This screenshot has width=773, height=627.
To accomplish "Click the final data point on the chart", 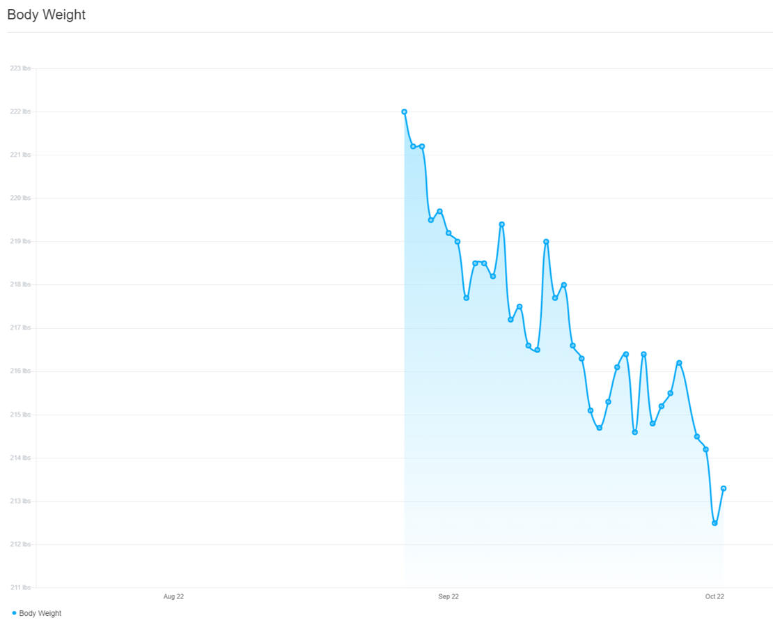I will click(x=724, y=488).
